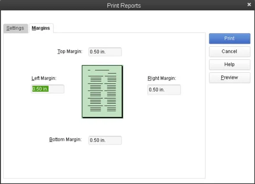Click the Top Margin input field
255x184 pixels.
tap(105, 52)
